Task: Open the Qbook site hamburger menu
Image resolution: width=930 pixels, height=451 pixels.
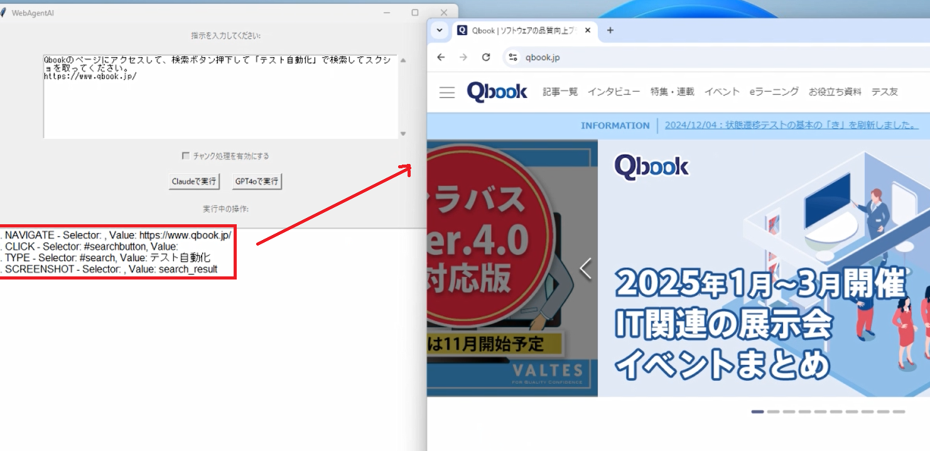Action: click(x=446, y=92)
